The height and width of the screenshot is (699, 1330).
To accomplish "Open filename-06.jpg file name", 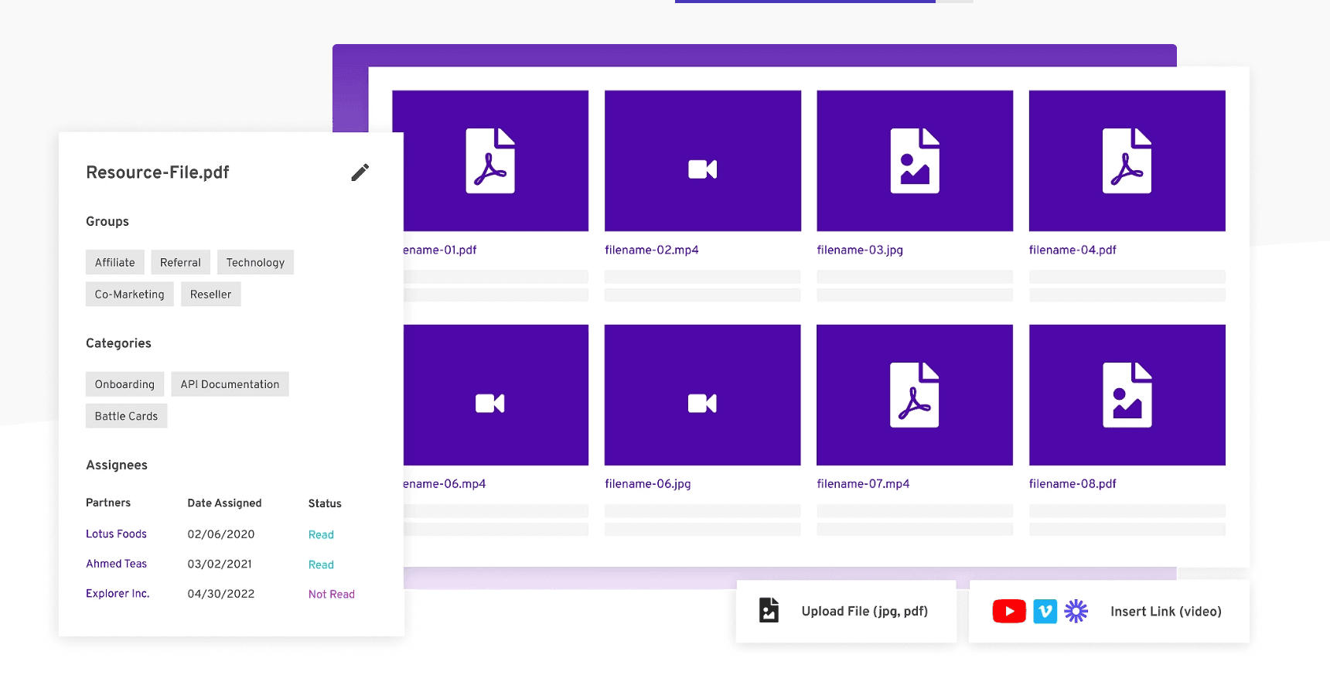I will 648,483.
